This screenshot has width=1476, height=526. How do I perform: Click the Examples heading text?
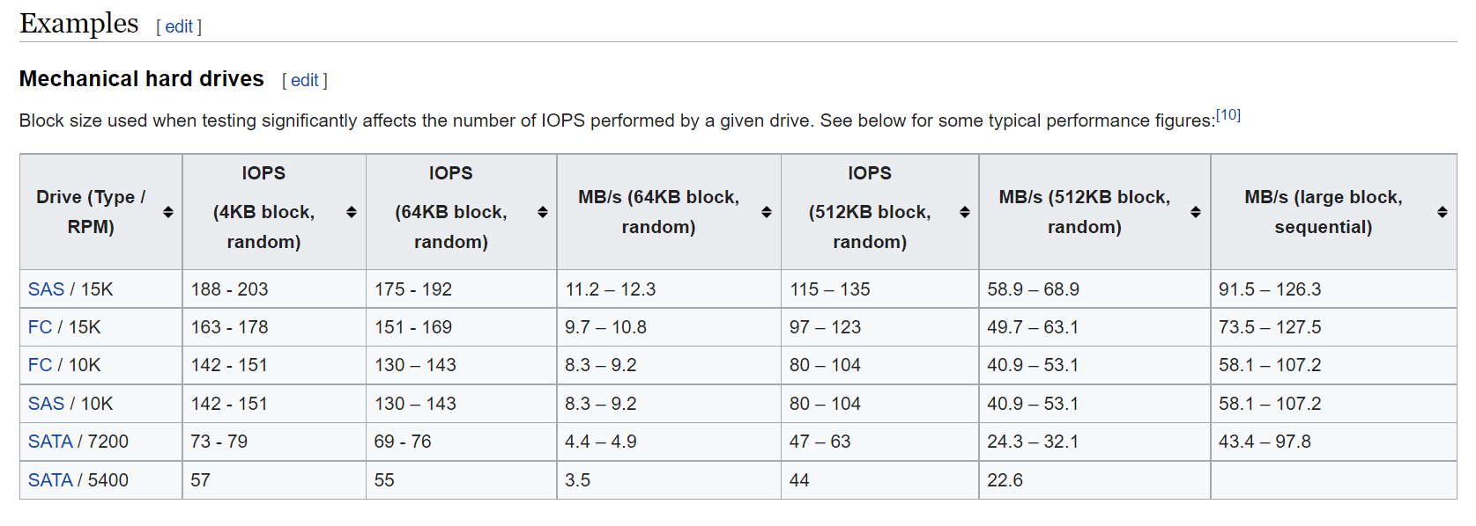(79, 24)
